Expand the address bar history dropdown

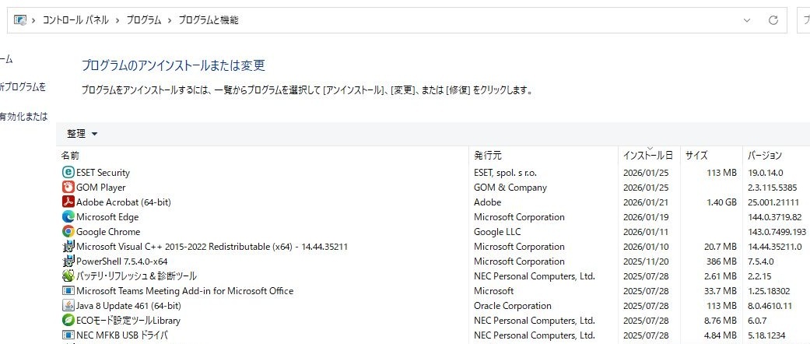[x=747, y=20]
